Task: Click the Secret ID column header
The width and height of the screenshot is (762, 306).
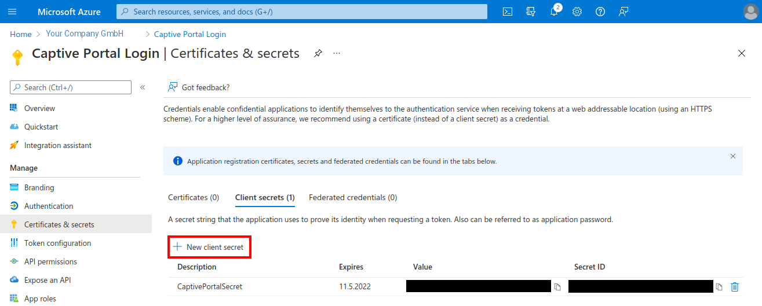Action: click(x=590, y=267)
